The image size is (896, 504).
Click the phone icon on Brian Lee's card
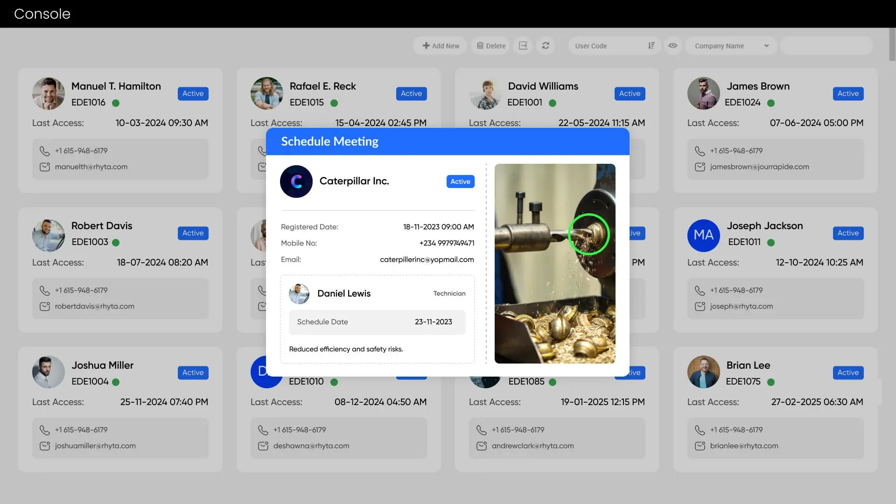pyautogui.click(x=700, y=430)
